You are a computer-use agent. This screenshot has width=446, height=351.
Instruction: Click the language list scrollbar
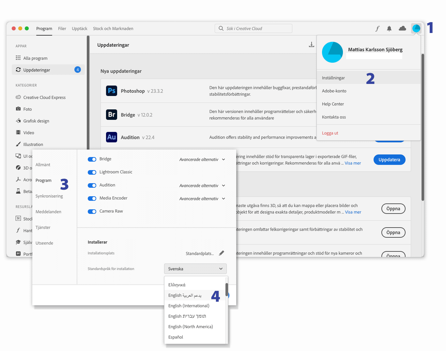coord(226,290)
